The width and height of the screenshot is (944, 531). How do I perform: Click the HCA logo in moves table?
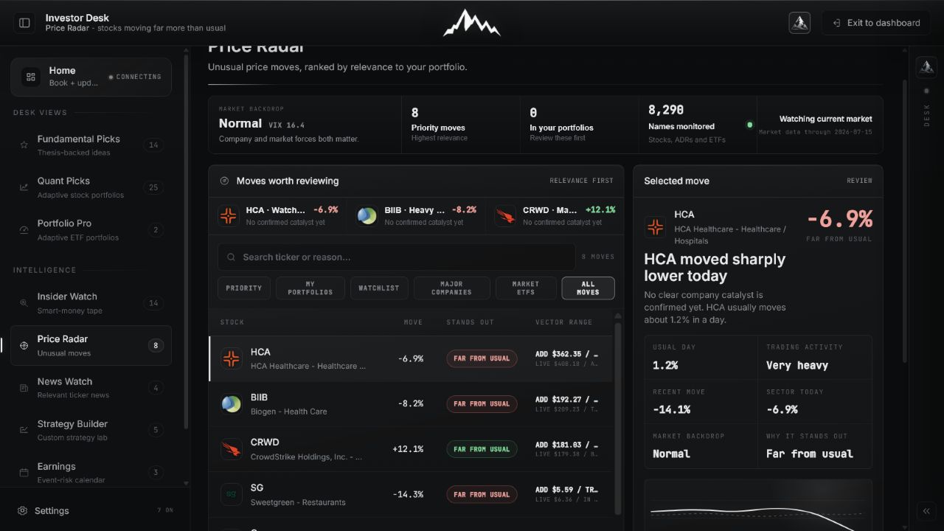pos(232,359)
